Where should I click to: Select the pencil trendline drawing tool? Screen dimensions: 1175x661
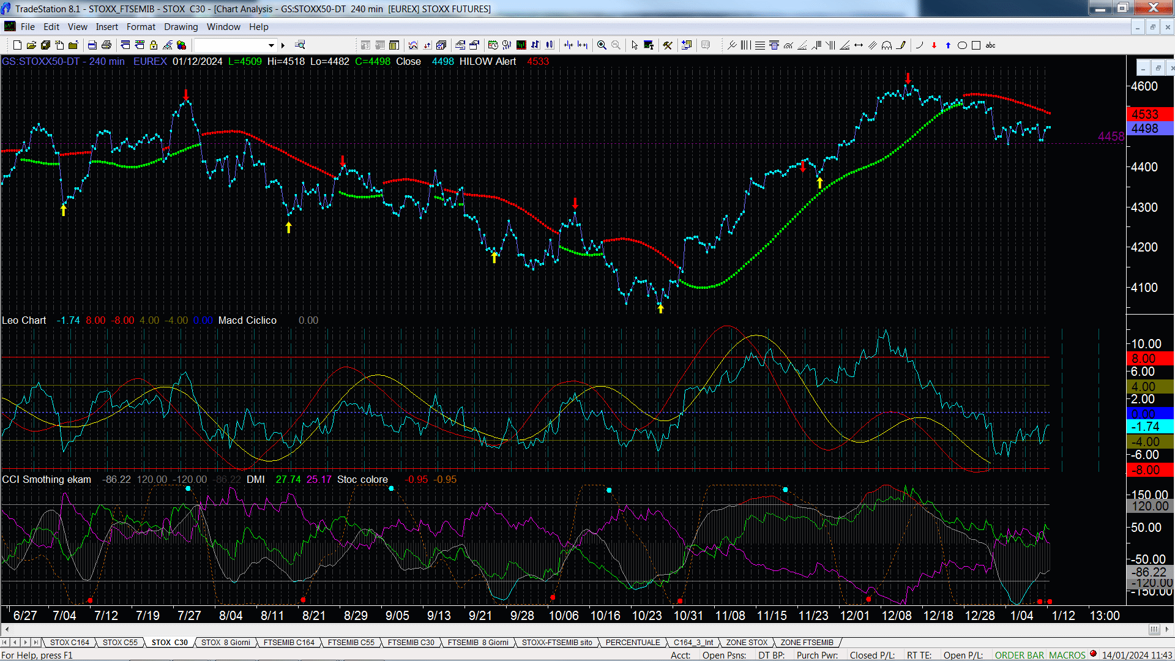pyautogui.click(x=901, y=45)
